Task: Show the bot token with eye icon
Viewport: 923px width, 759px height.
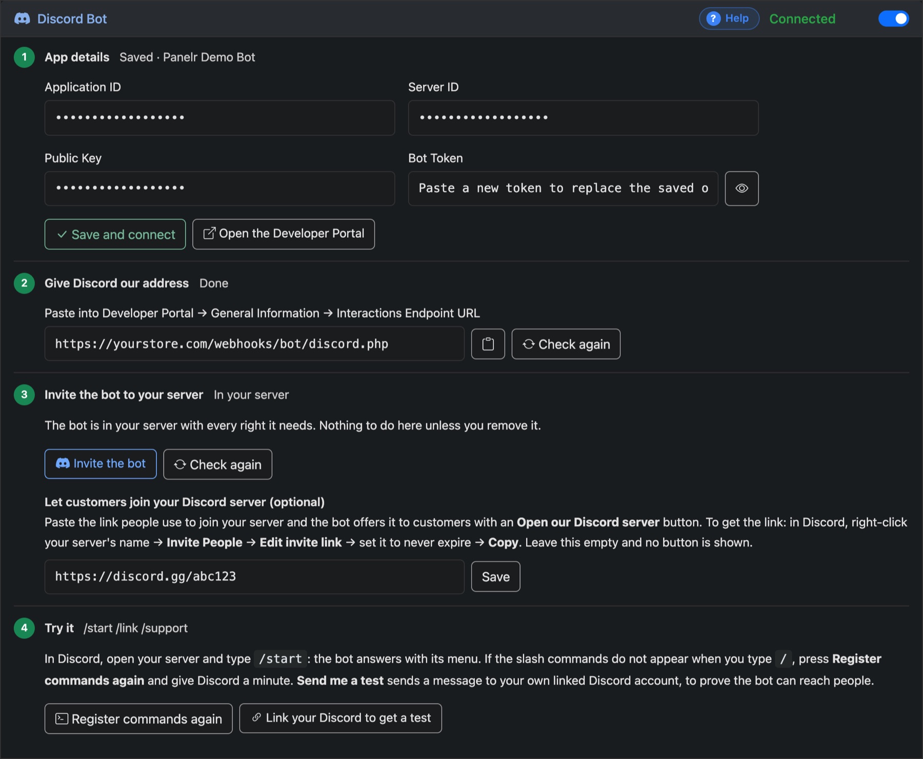Action: coord(741,189)
